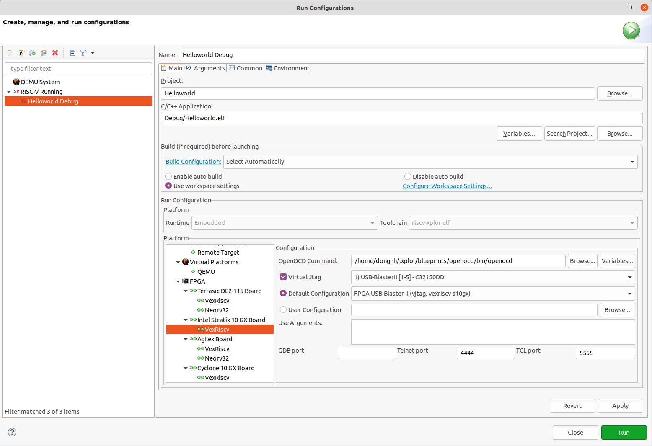Select the Use workspace settings radio button
Image resolution: width=652 pixels, height=446 pixels.
click(x=168, y=186)
